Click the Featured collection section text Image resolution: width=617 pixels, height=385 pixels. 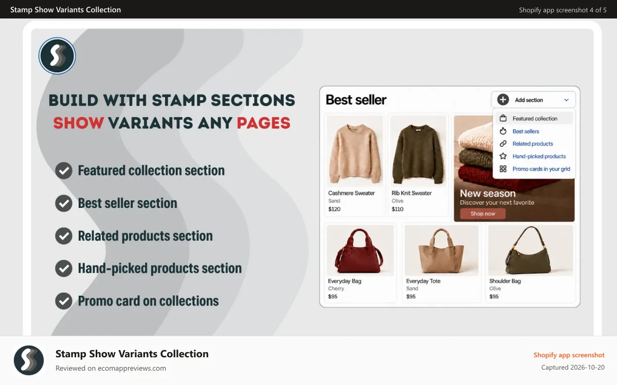151,170
